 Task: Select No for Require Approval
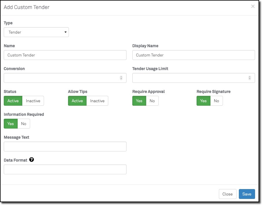pyautogui.click(x=152, y=101)
